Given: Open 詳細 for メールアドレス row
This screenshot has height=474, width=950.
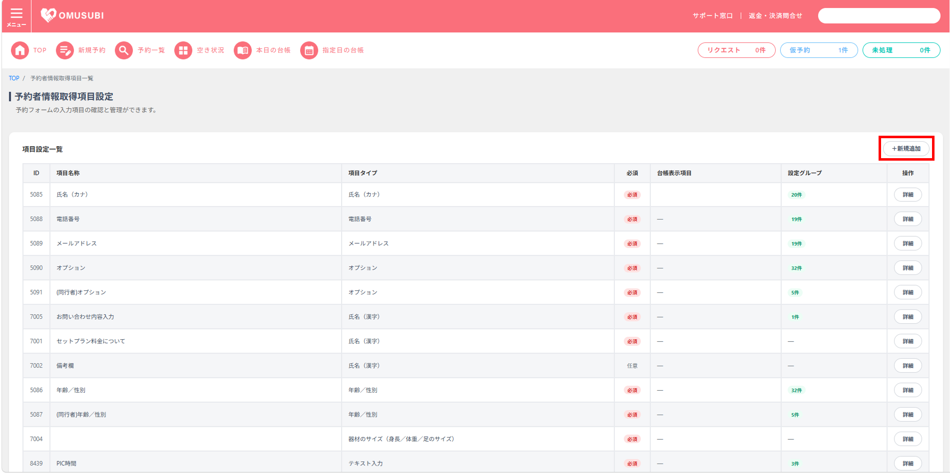Looking at the screenshot, I should [908, 244].
